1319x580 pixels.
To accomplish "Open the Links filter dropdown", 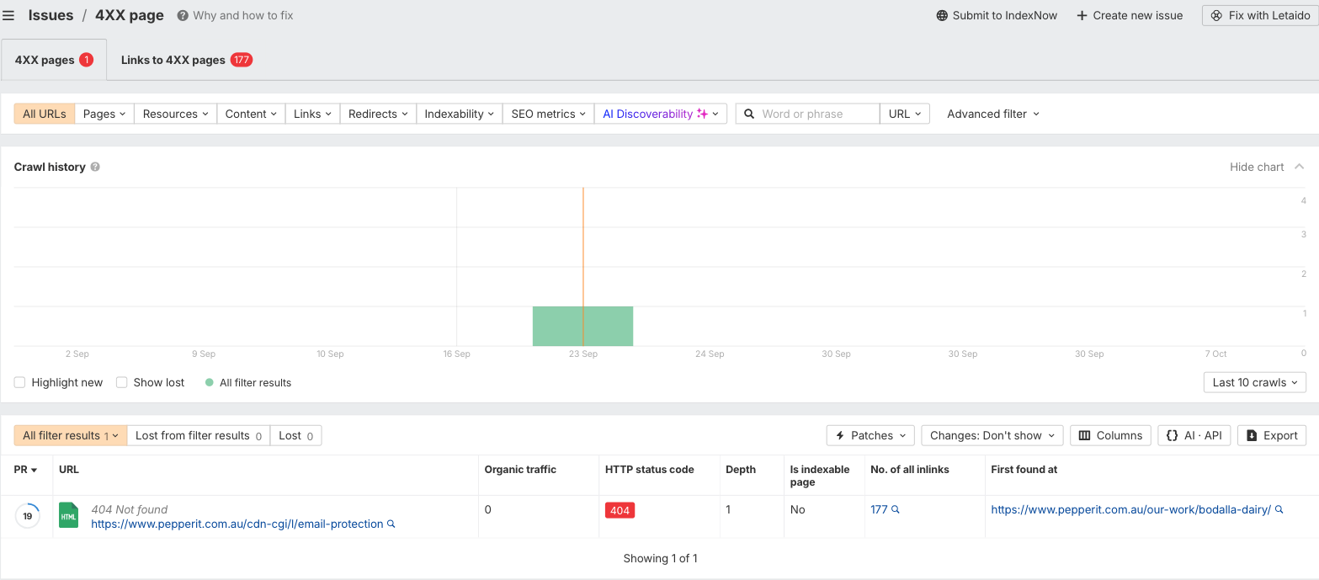I will coord(312,114).
